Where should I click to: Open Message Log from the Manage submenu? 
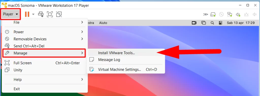(126, 60)
